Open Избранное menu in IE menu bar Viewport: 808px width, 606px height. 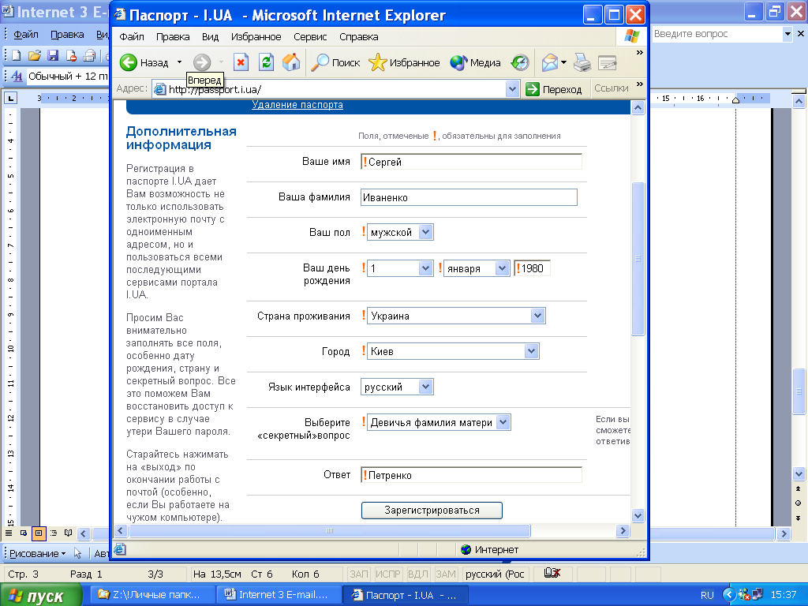click(256, 36)
